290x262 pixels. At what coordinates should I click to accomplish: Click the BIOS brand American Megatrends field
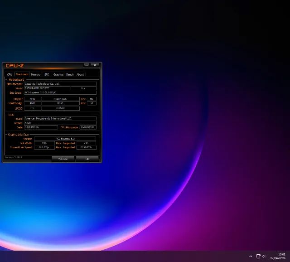pos(60,118)
